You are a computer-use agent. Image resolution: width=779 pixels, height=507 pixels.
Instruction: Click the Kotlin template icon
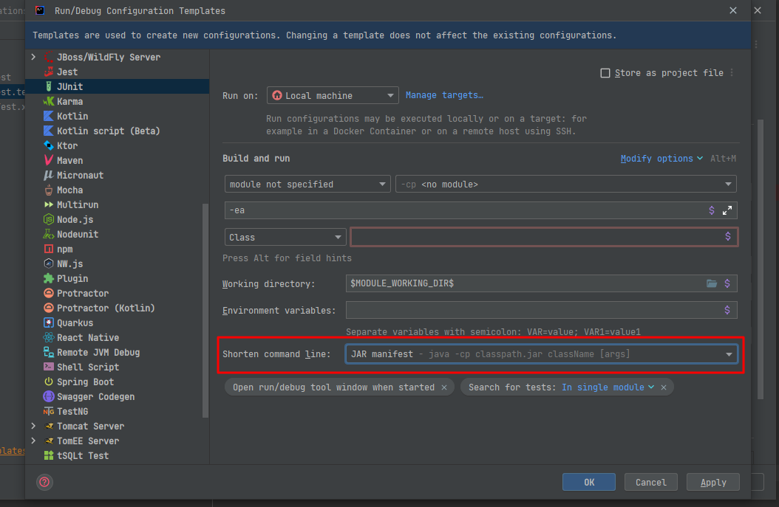49,116
